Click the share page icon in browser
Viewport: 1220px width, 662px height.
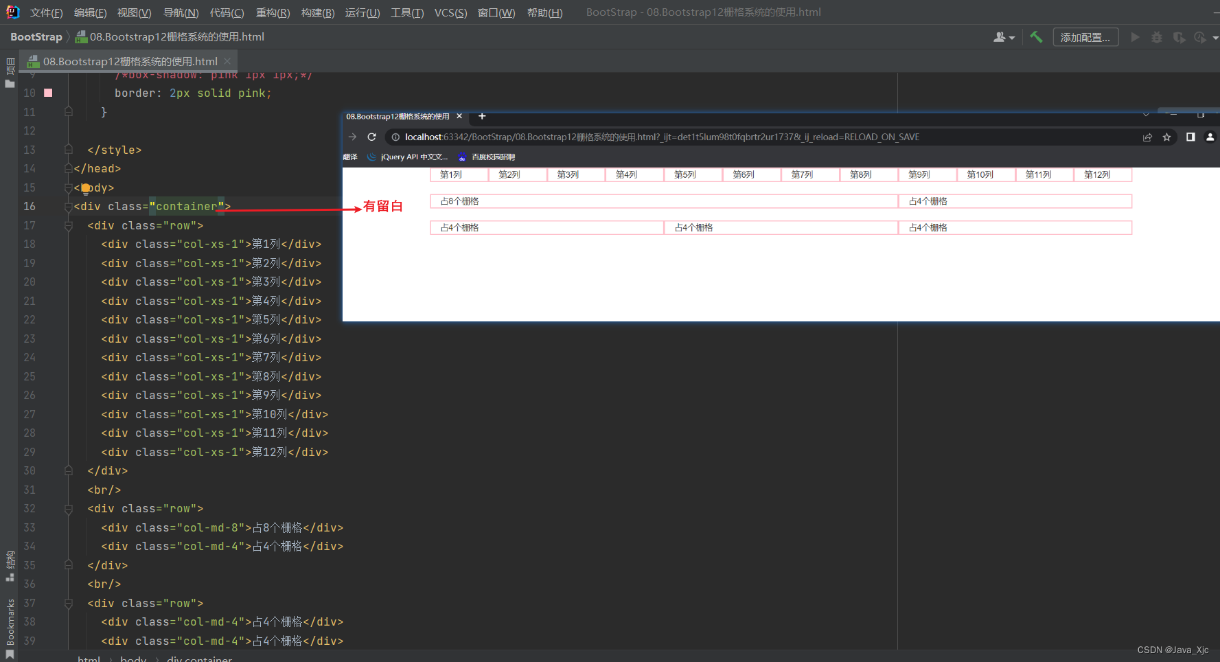tap(1147, 137)
